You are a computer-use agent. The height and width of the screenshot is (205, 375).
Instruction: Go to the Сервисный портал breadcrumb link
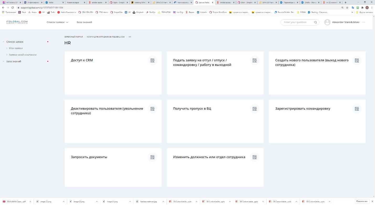click(x=73, y=37)
